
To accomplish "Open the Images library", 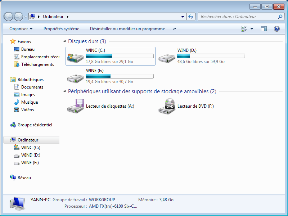I will coord(28,95).
